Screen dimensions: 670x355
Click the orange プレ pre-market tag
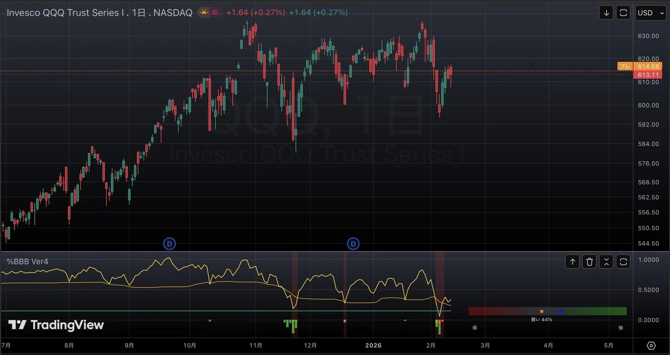[625, 66]
